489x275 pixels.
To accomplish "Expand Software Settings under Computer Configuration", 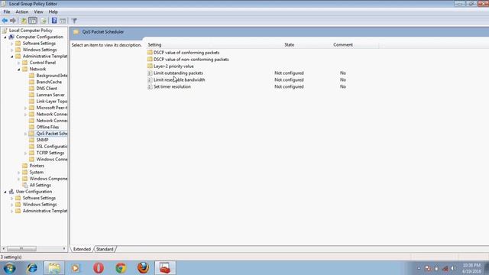I will pyautogui.click(x=12, y=44).
